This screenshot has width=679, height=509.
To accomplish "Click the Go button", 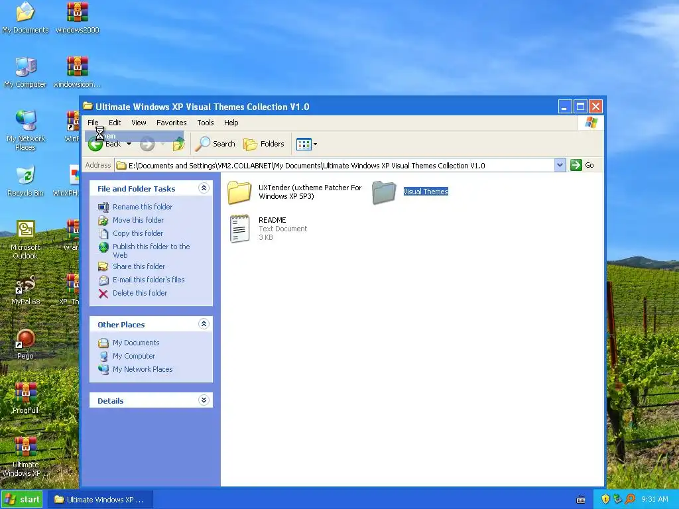I will [x=582, y=165].
